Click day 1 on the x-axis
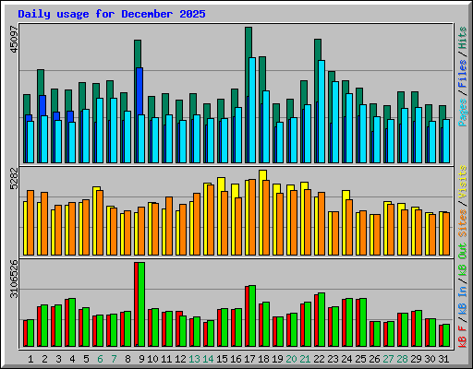Screen dimensions: 473x369 pyautogui.click(x=30, y=359)
